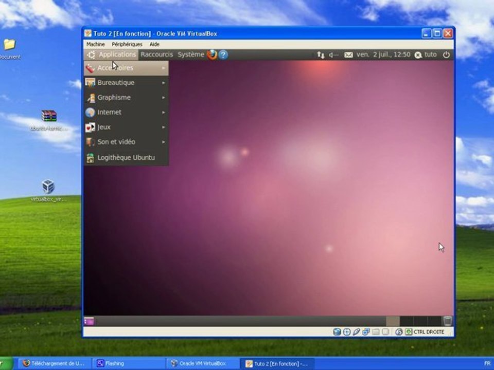The width and height of the screenshot is (494, 370).
Task: Open the network connections indicator in panel
Action: pos(321,55)
